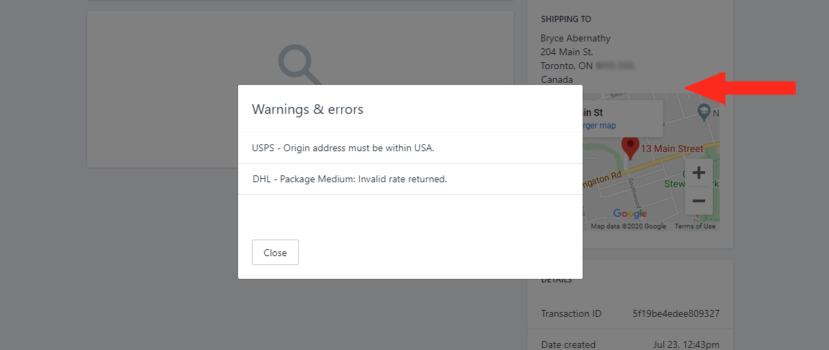The width and height of the screenshot is (829, 350).
Task: Click the Warnings & errors dialog title
Action: click(308, 110)
